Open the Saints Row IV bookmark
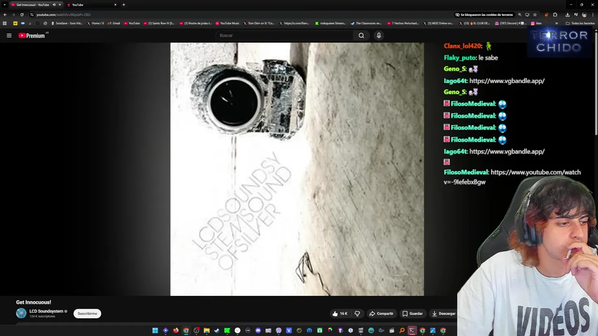 pyautogui.click(x=159, y=23)
